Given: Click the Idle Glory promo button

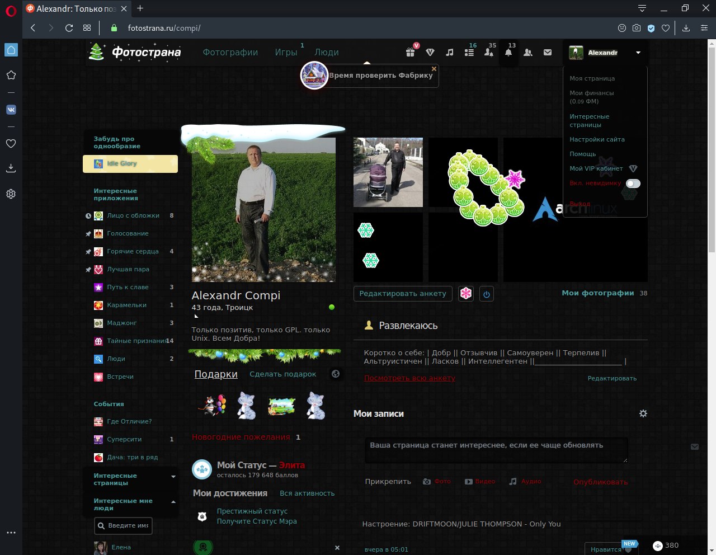Looking at the screenshot, I should 130,163.
